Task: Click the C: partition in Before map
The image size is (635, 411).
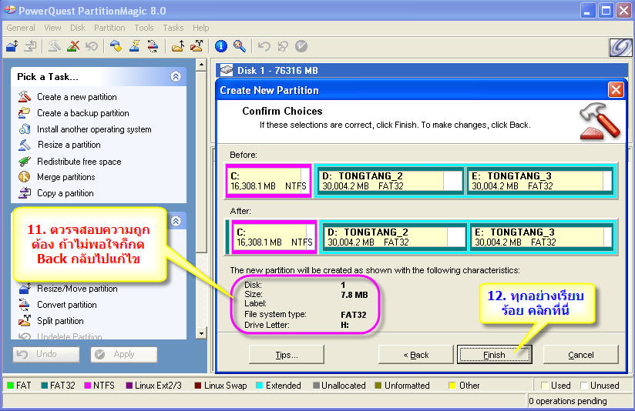Action: (268, 181)
